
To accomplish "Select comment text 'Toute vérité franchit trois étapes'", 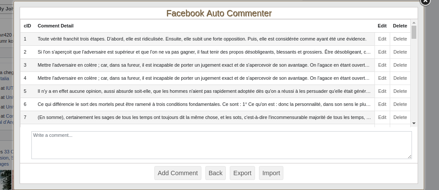I will 202,39.
